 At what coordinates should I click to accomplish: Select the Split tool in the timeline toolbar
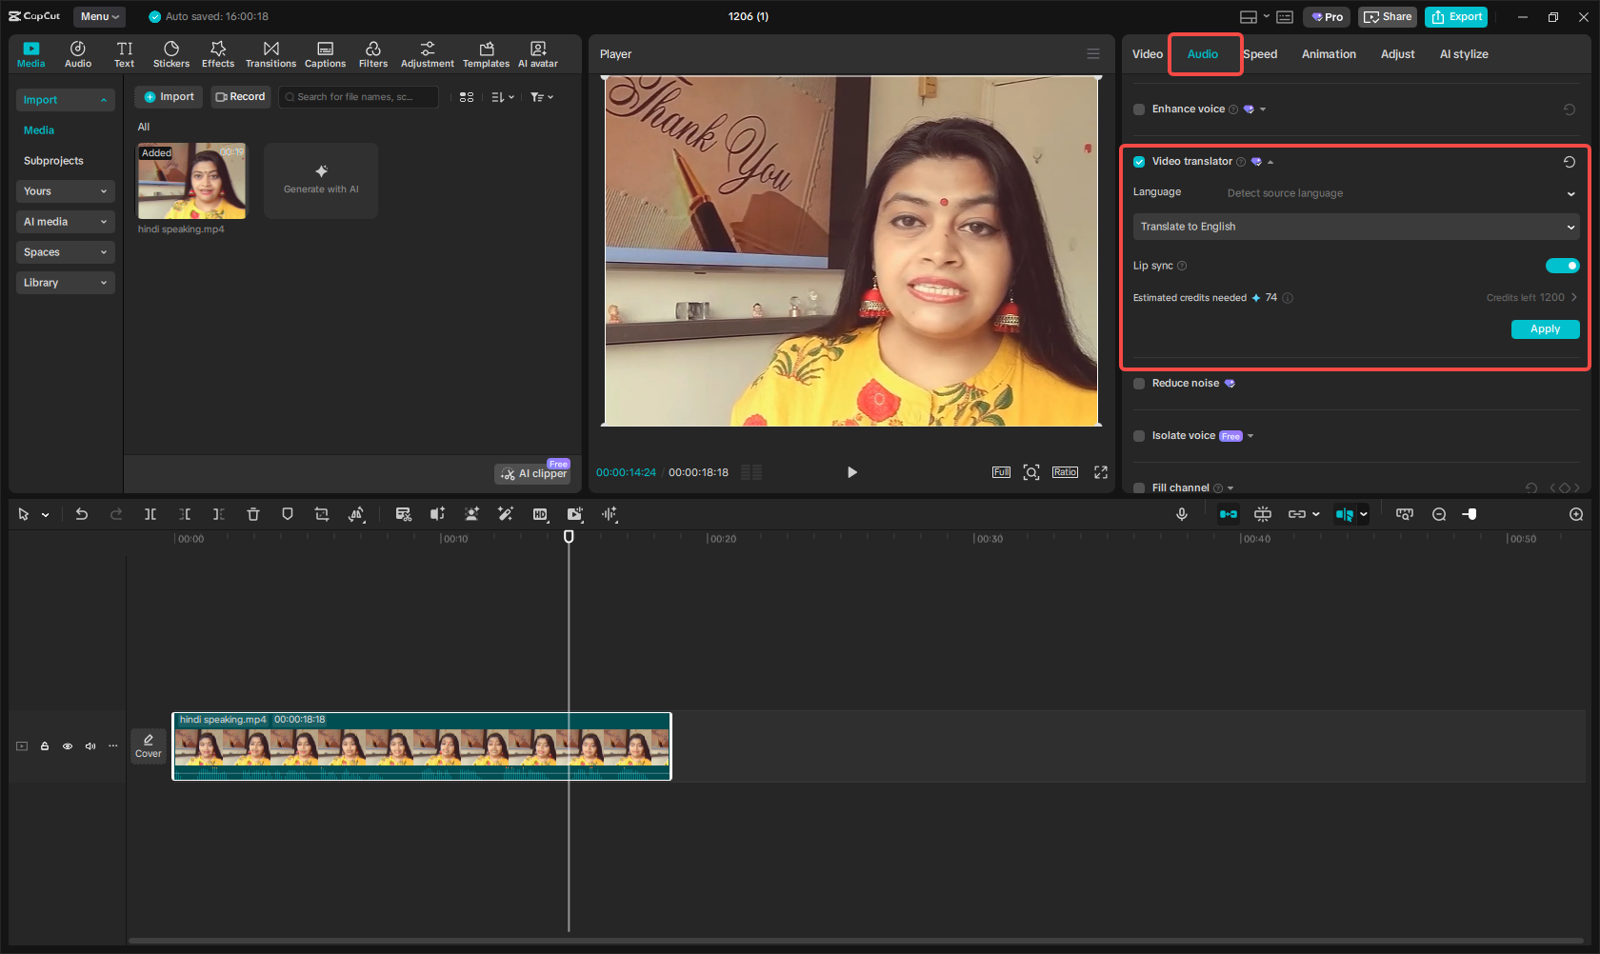150,514
